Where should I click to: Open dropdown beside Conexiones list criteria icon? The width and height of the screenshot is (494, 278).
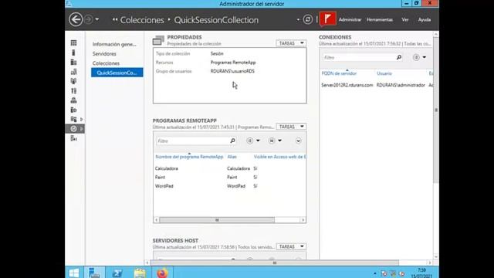(x=425, y=57)
